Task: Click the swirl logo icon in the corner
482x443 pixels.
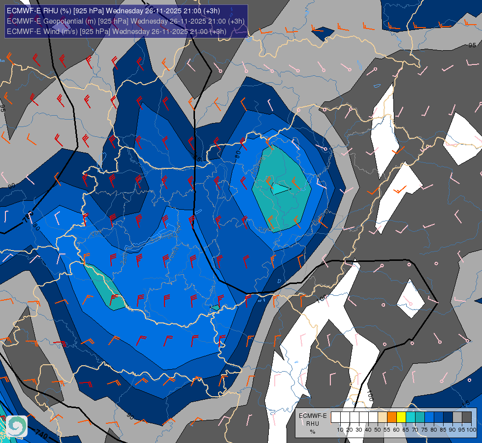Action: point(17,426)
